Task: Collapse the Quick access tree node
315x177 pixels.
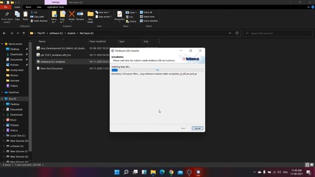Action: [x=2, y=44]
